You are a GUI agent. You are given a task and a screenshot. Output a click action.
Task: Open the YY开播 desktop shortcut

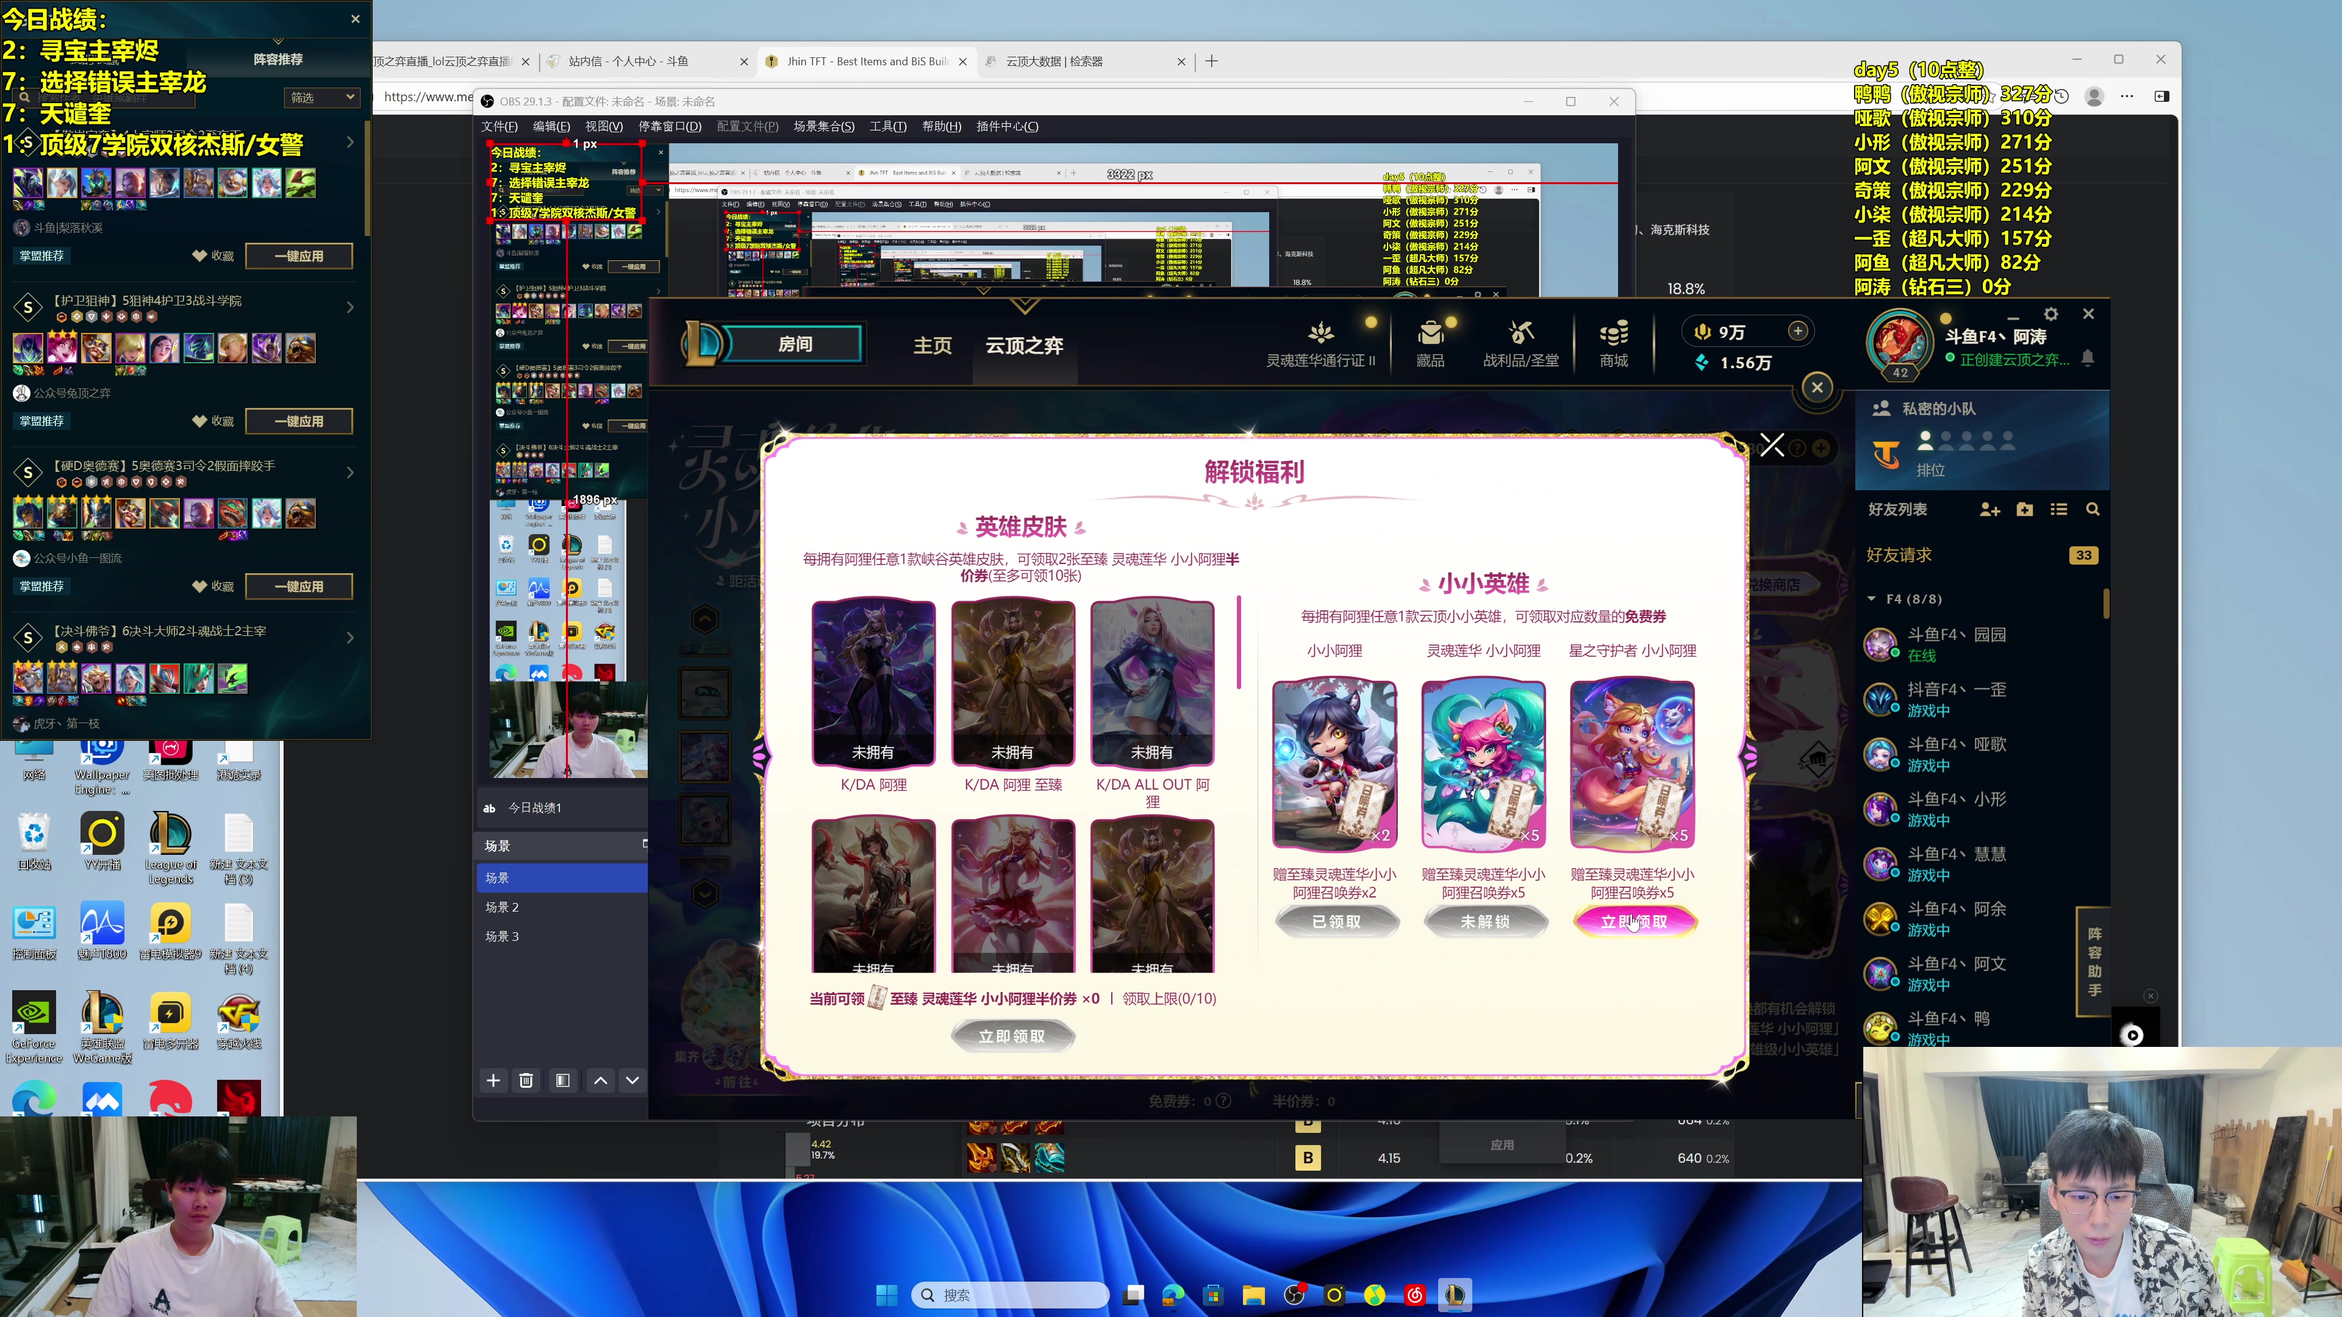102,841
